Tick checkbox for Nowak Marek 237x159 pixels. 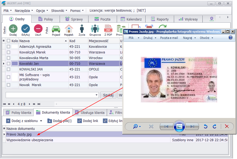pos(8,85)
